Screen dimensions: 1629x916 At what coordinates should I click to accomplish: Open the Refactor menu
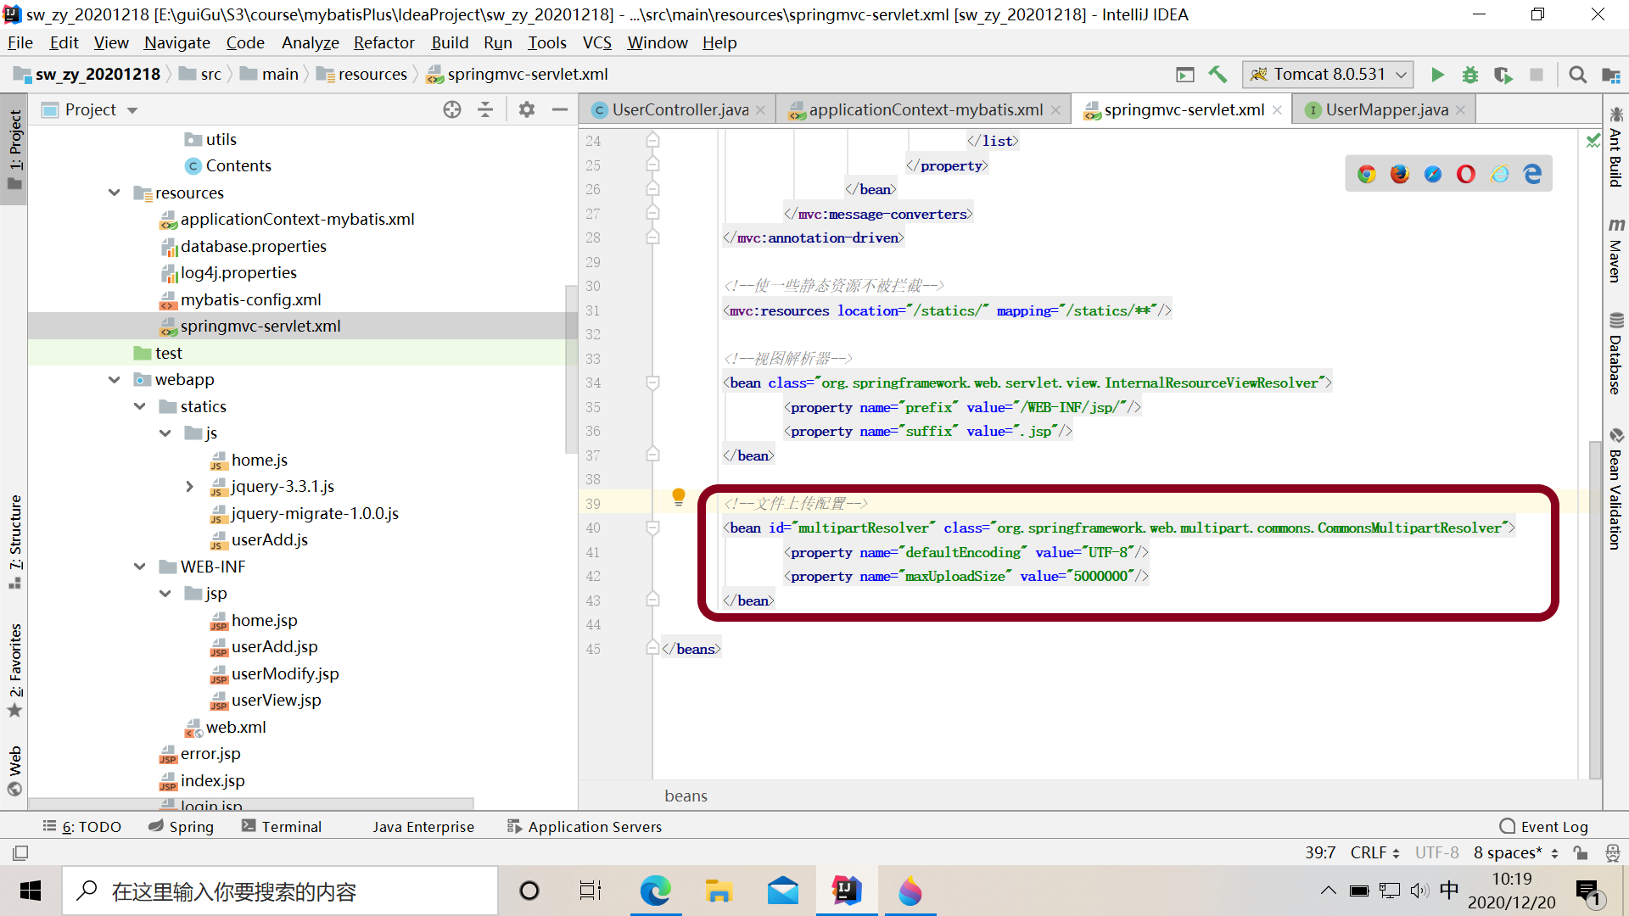383,42
